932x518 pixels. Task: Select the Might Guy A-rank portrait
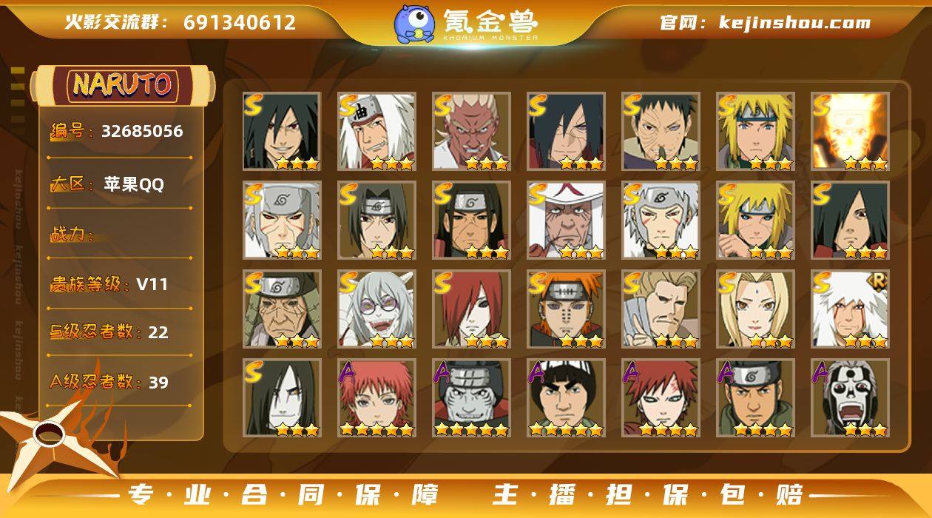(x=567, y=398)
